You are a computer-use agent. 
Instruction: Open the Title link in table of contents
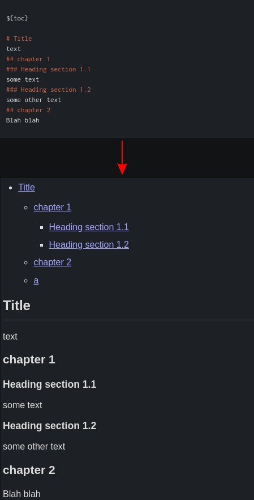[x=27, y=187]
